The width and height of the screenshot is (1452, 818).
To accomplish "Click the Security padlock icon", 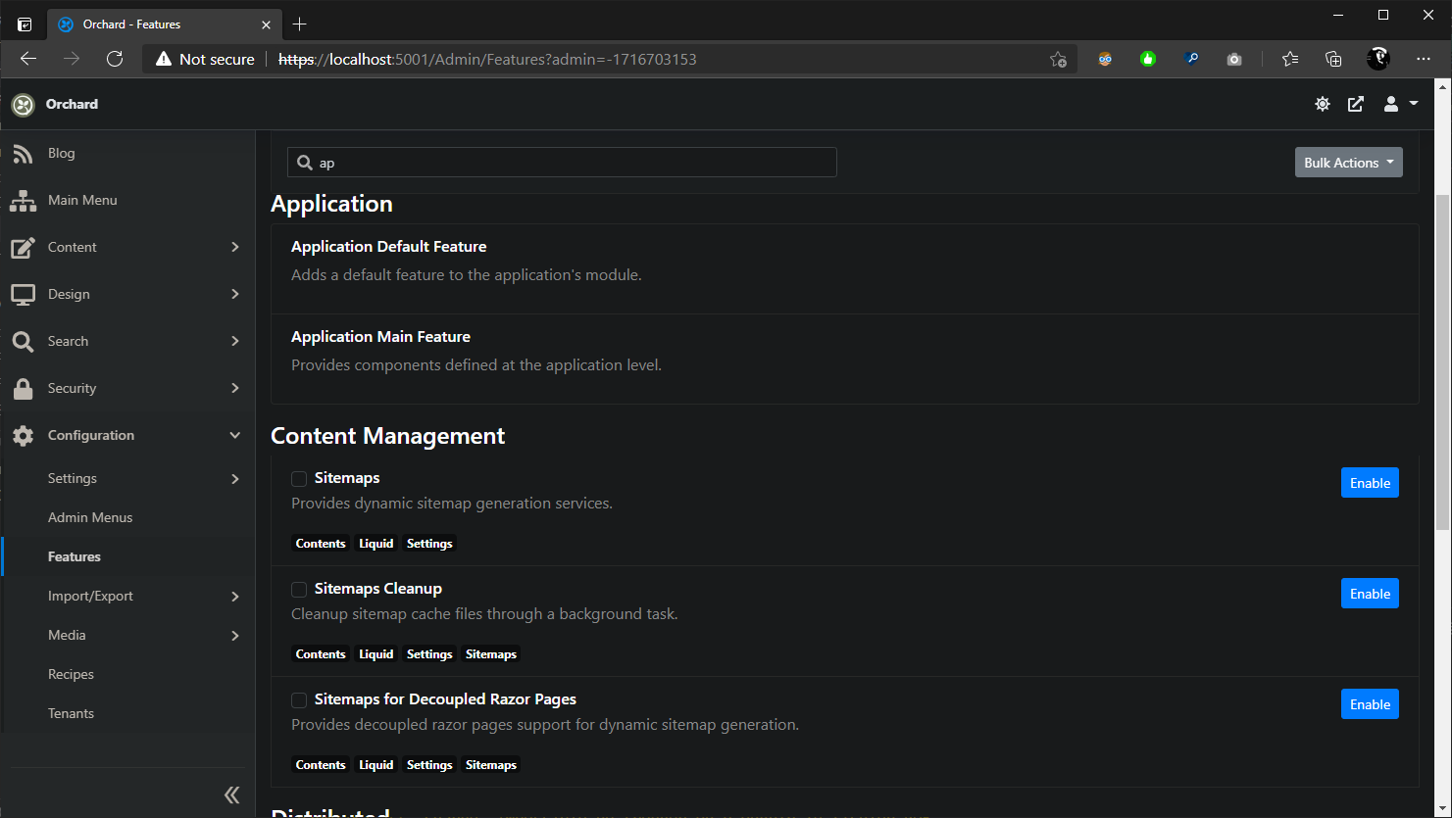I will 22,388.
